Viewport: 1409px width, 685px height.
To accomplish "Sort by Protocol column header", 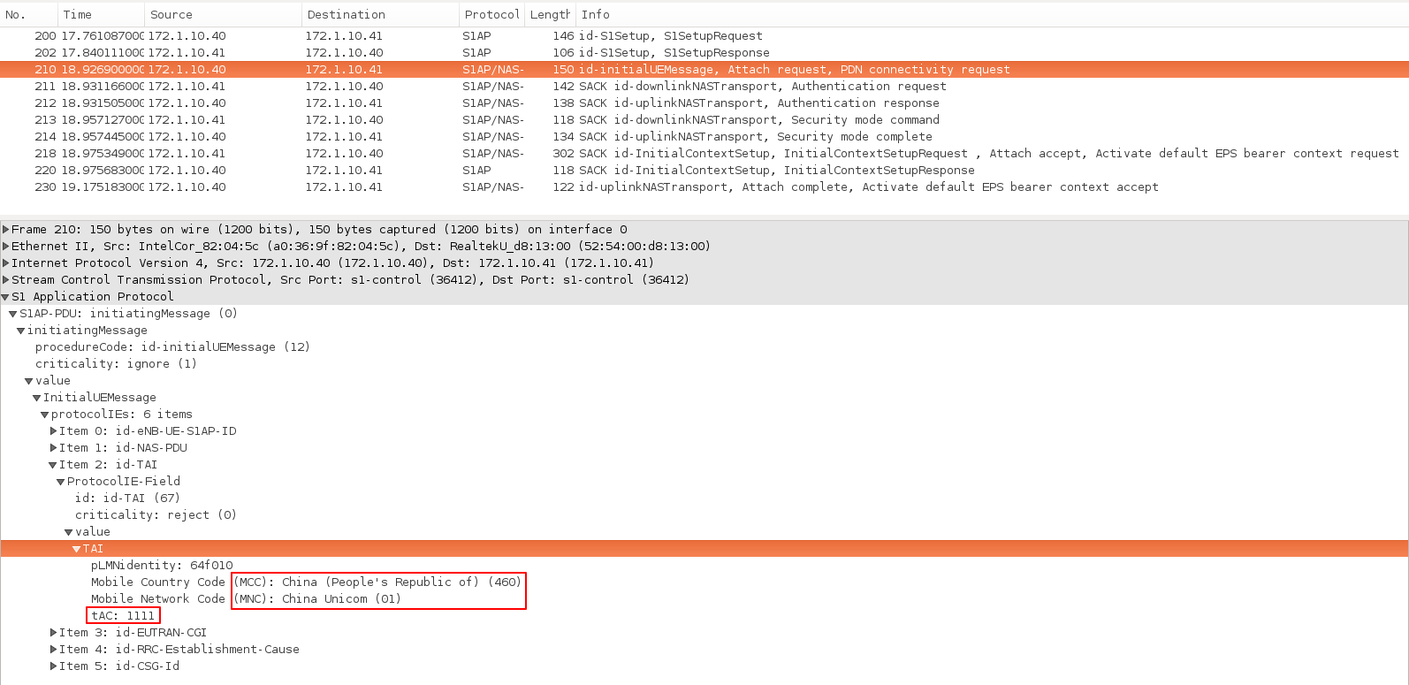I will pyautogui.click(x=492, y=14).
